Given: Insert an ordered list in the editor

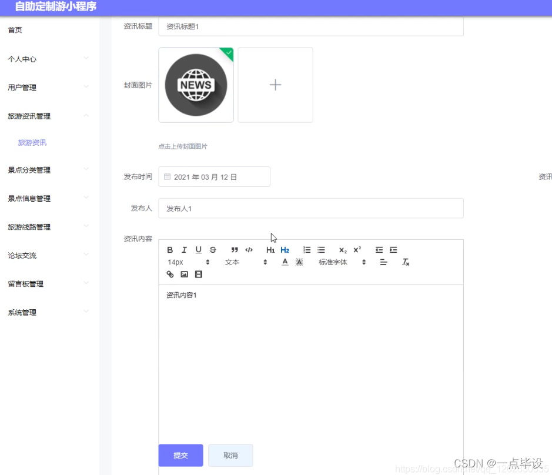Looking at the screenshot, I should pos(306,249).
